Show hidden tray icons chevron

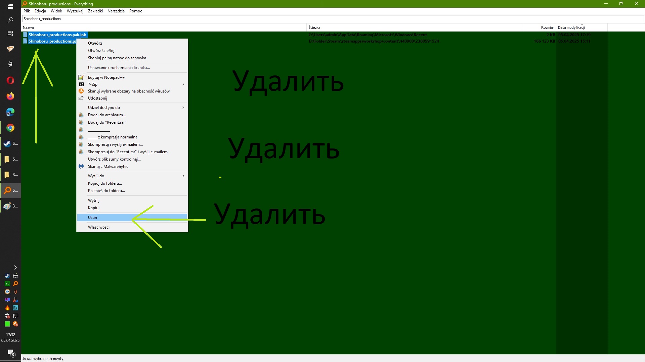point(15,267)
